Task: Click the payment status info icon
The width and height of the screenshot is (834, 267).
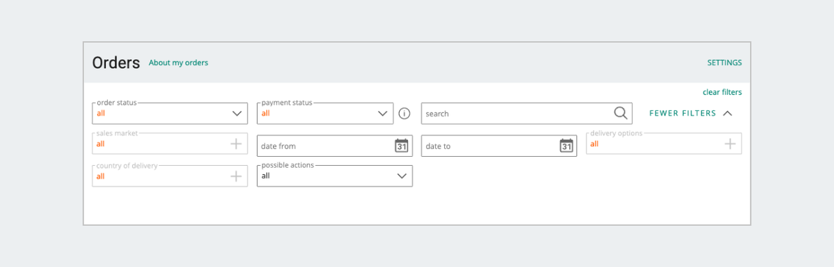Action: [x=404, y=113]
